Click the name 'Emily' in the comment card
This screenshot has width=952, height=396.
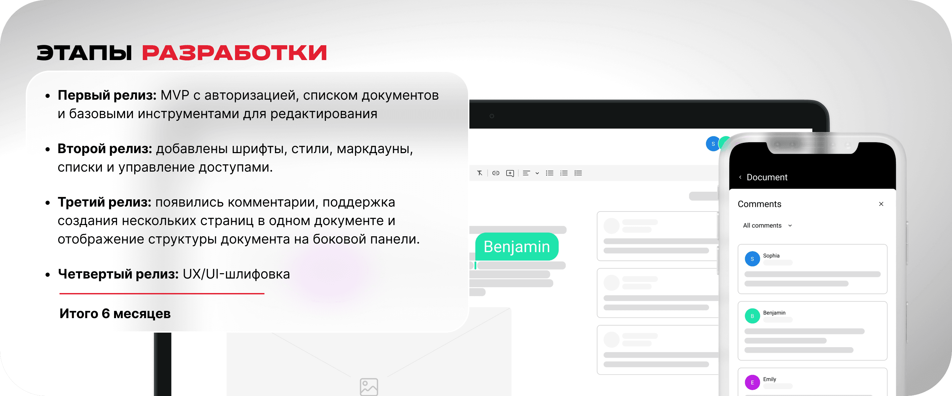[x=770, y=379]
